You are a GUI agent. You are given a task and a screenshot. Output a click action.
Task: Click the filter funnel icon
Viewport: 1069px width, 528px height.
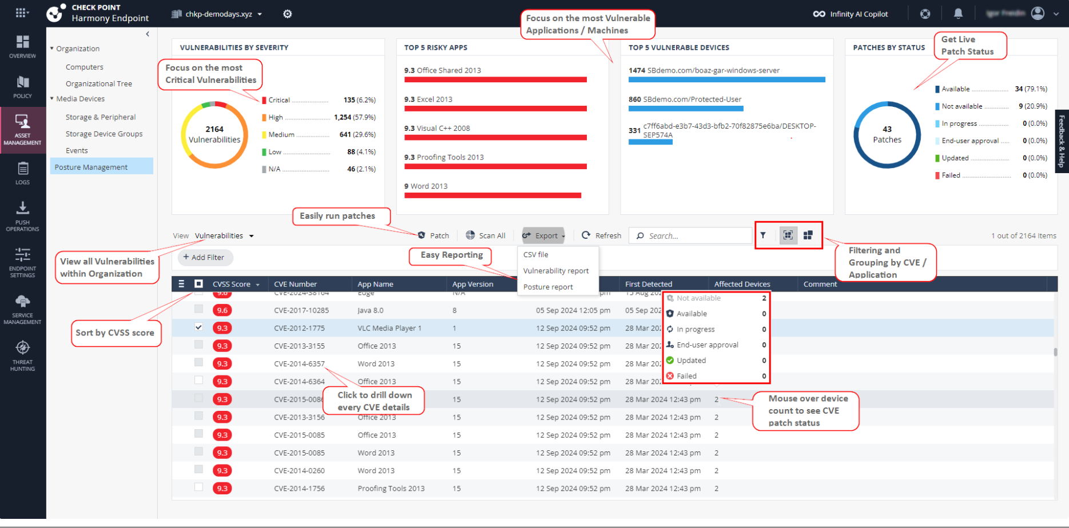tap(763, 235)
